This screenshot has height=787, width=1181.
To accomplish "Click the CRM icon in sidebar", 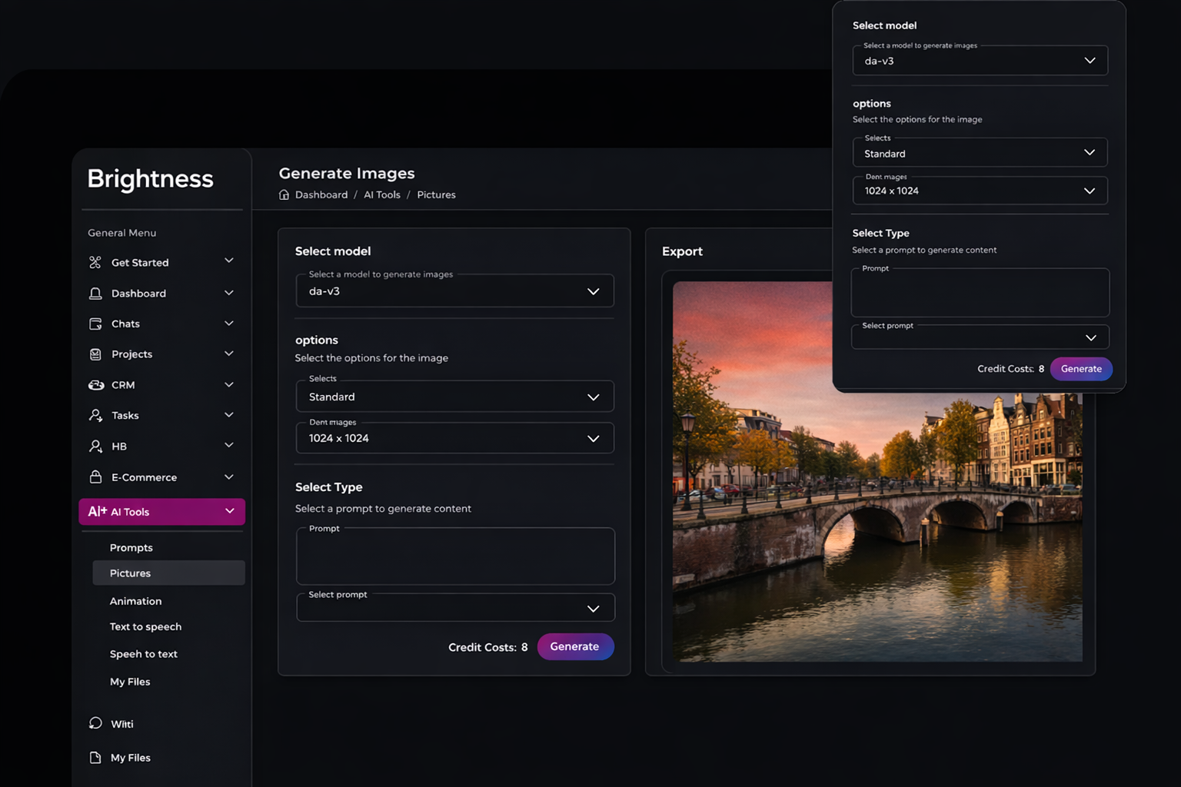I will point(96,385).
